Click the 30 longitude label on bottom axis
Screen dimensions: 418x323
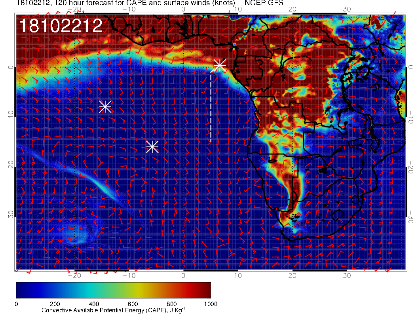[x=347, y=275]
